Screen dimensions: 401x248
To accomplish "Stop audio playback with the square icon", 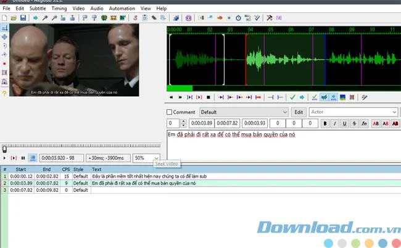I will (x=209, y=97).
